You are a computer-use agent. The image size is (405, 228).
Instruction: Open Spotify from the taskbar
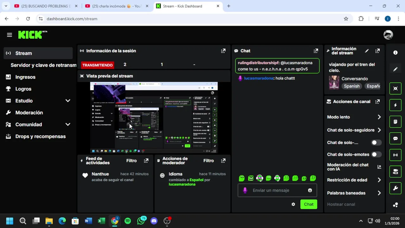[x=128, y=221]
